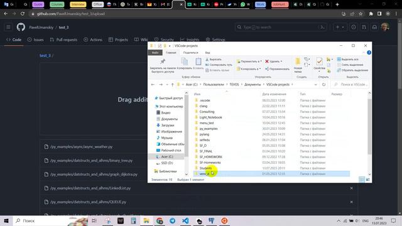
Task: Open the test_3 breadcrumb link on GitHub
Action: pyautogui.click(x=45, y=56)
